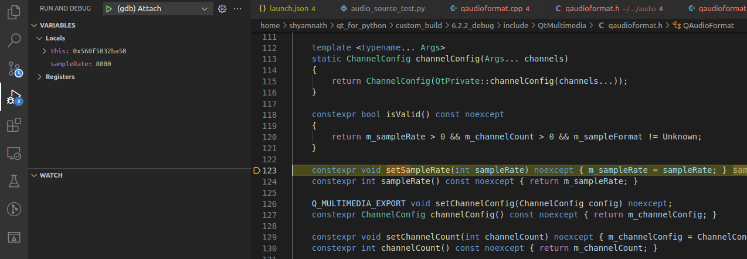Open the Source Control view

(14, 69)
